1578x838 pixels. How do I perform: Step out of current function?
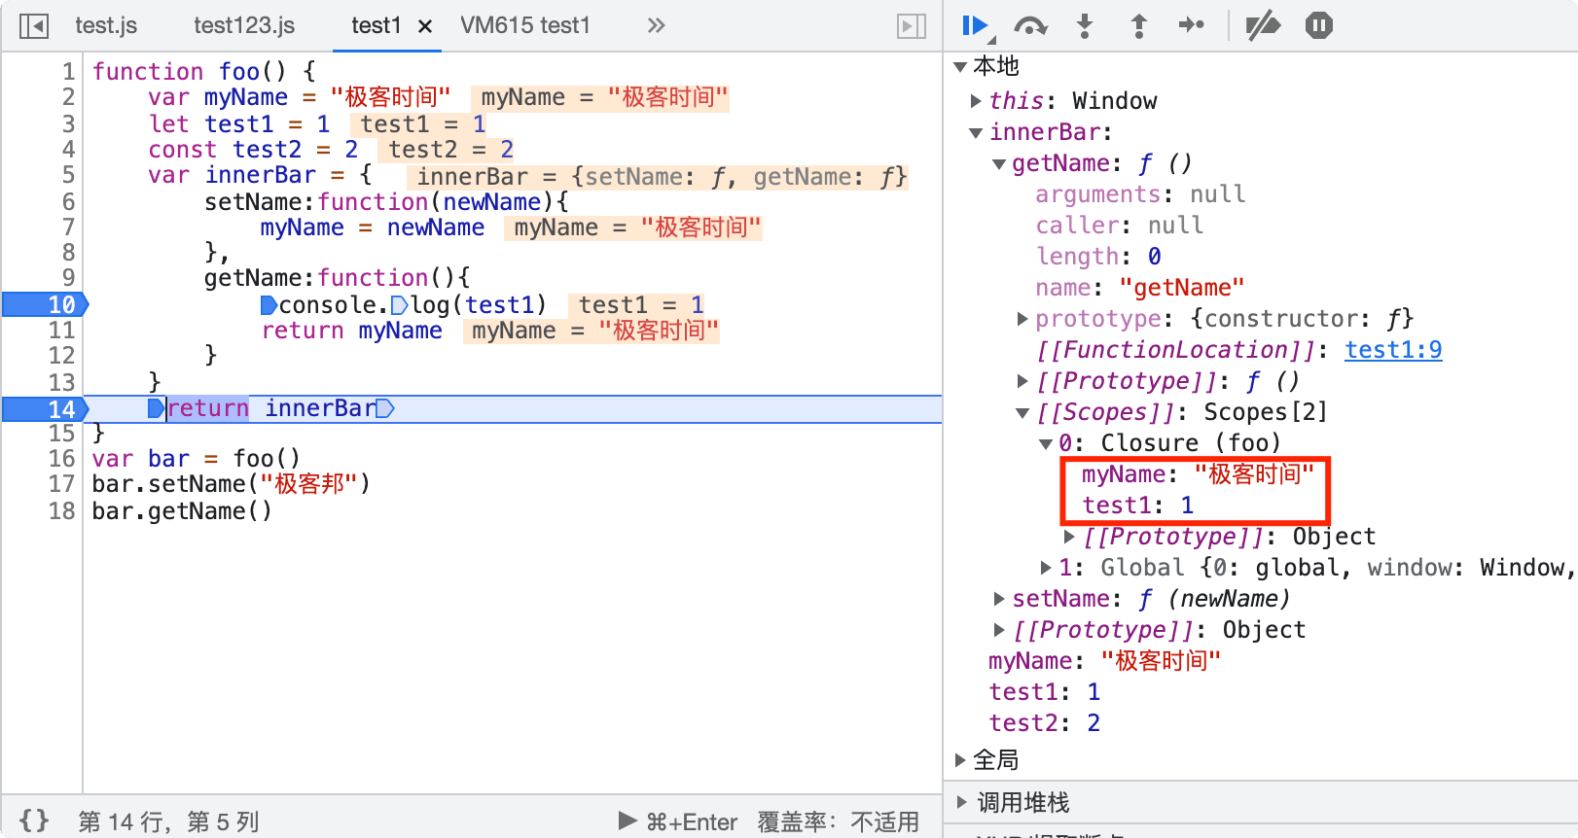click(x=1138, y=26)
